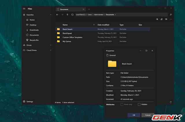
Task: Expand the Cloud Drives section
Action: [51, 50]
